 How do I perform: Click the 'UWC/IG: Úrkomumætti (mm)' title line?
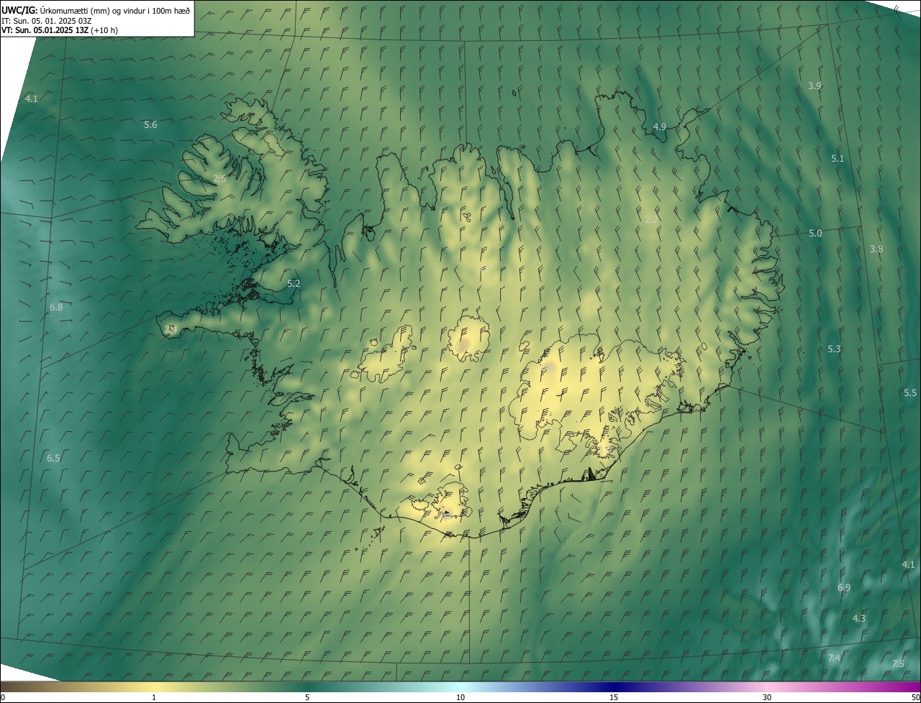click(96, 10)
